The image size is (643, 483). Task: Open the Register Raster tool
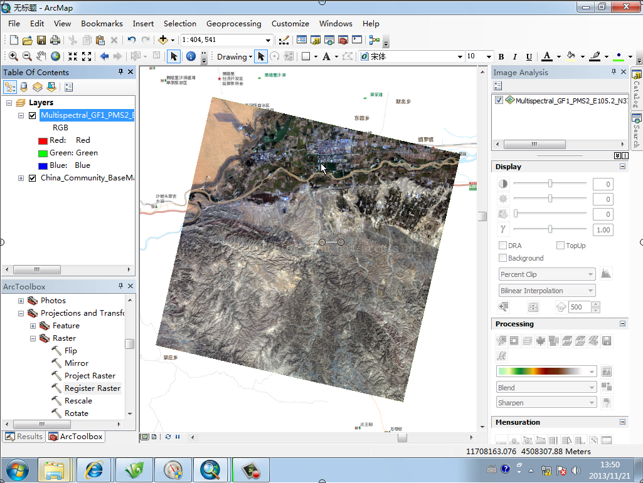[x=92, y=388]
